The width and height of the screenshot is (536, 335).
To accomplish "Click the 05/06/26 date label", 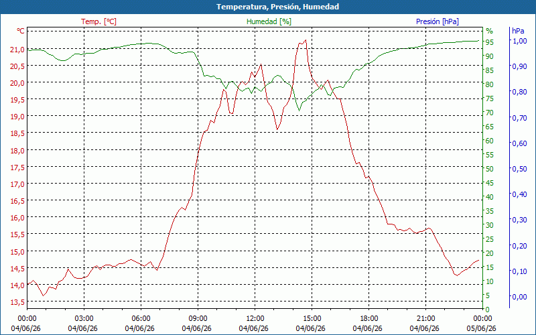I will [x=481, y=328].
